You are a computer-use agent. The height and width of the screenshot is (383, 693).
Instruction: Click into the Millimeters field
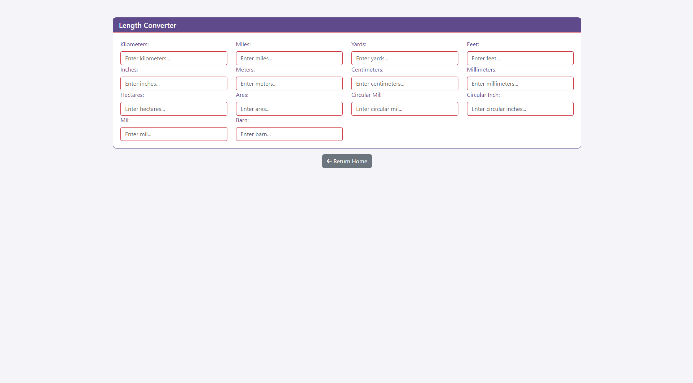(520, 83)
